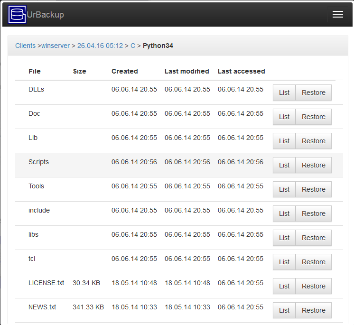Open the hamburger navigation menu

[338, 14]
